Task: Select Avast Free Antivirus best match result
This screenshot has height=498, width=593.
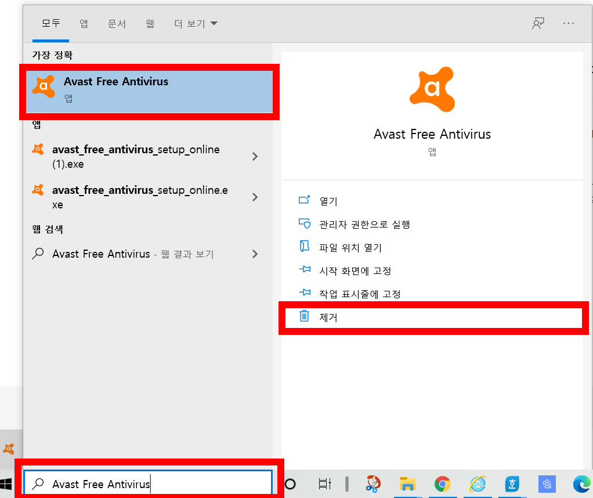Action: 149,92
